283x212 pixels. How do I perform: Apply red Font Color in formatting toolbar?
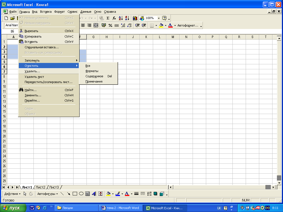click(170, 25)
